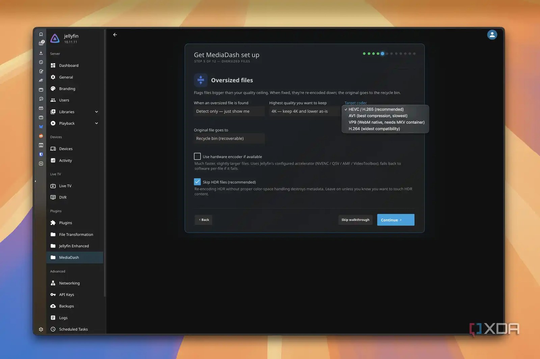Open the reading list icon with badge 2
Image resolution: width=540 pixels, height=359 pixels.
[x=41, y=43]
